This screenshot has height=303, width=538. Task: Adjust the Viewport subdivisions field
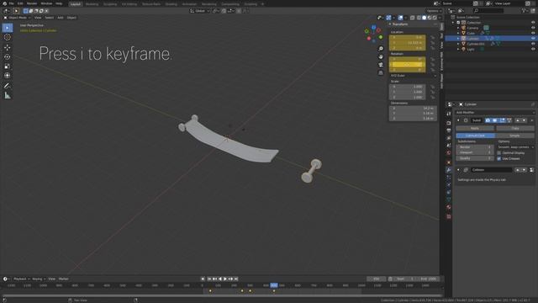[x=475, y=152]
